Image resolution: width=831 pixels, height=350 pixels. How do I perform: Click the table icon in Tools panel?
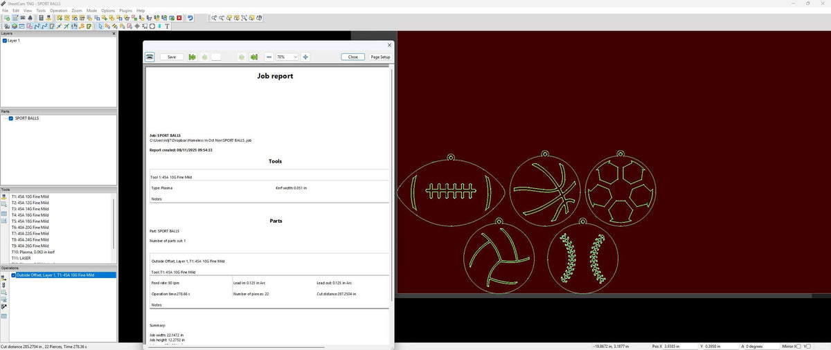[4, 214]
